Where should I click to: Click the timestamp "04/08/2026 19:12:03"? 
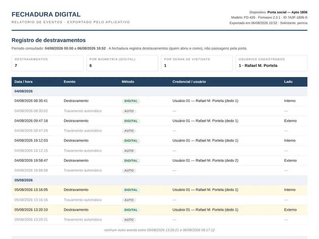(31, 141)
